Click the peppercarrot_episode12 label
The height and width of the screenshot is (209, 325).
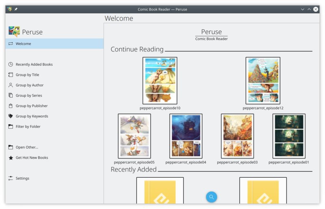[263, 108]
